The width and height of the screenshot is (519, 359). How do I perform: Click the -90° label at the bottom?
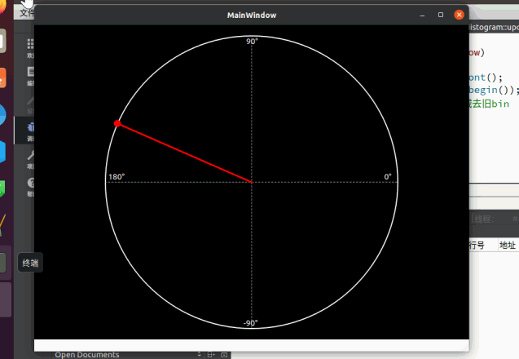[251, 323]
